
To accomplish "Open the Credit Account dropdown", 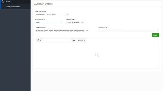I will pyautogui.click(x=62, y=31).
